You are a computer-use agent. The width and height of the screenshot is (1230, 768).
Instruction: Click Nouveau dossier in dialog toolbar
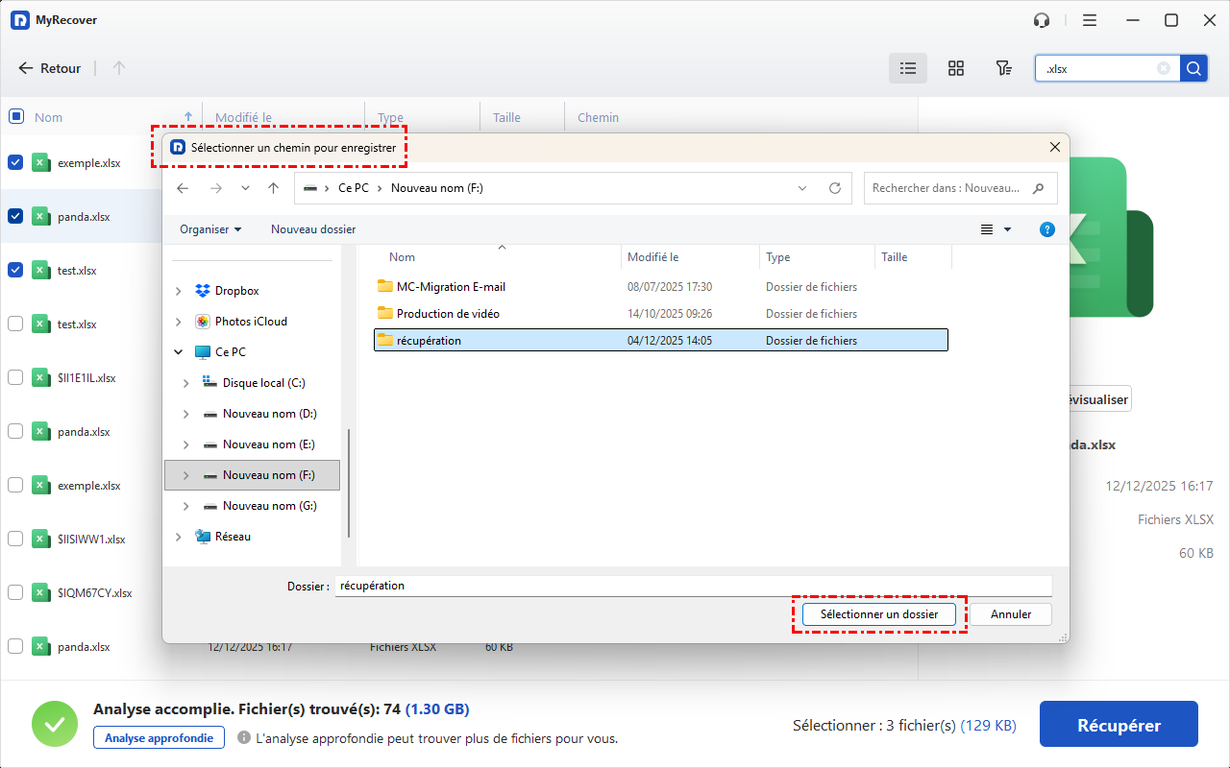point(313,229)
